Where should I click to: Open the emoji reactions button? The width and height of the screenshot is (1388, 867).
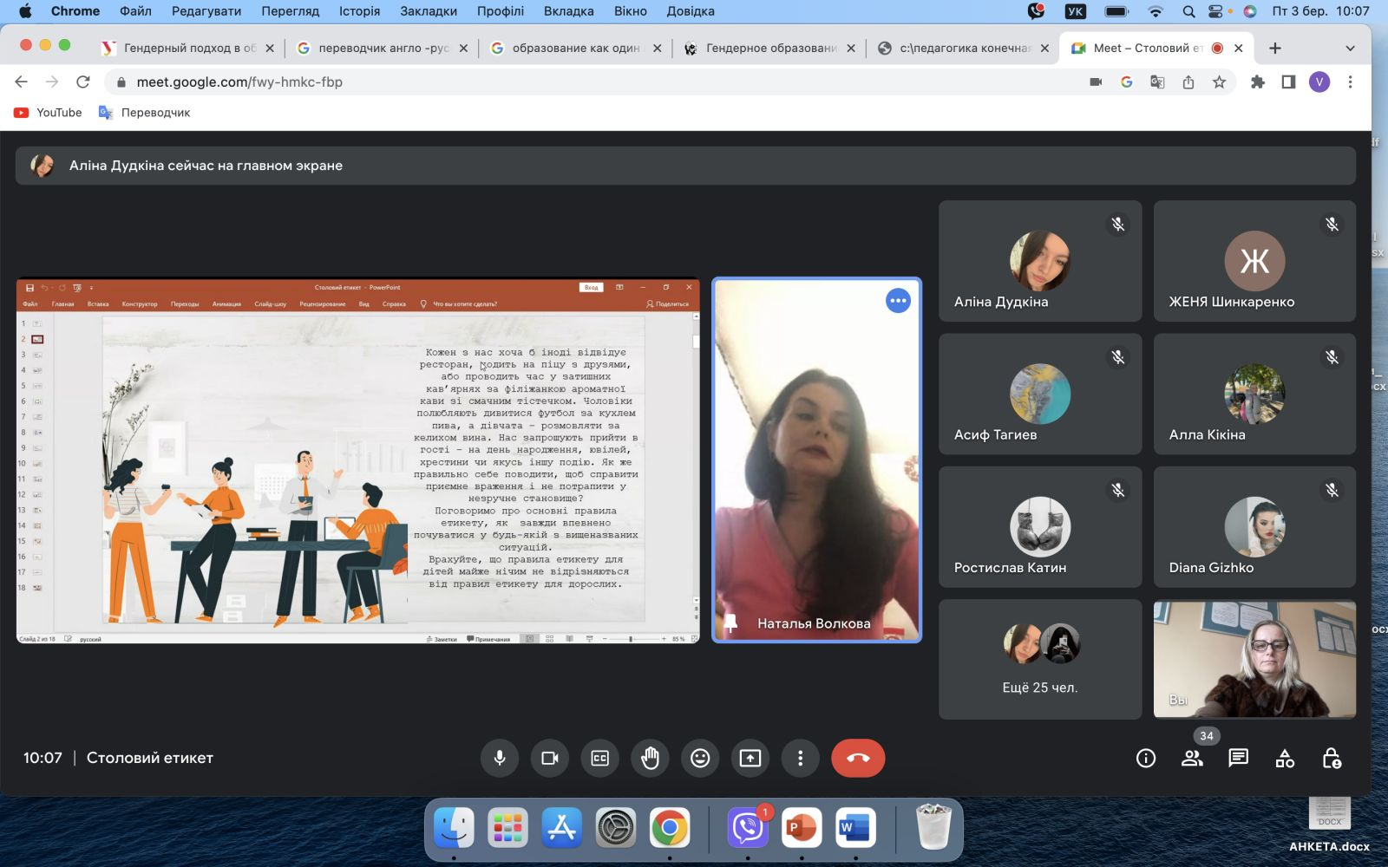point(700,758)
